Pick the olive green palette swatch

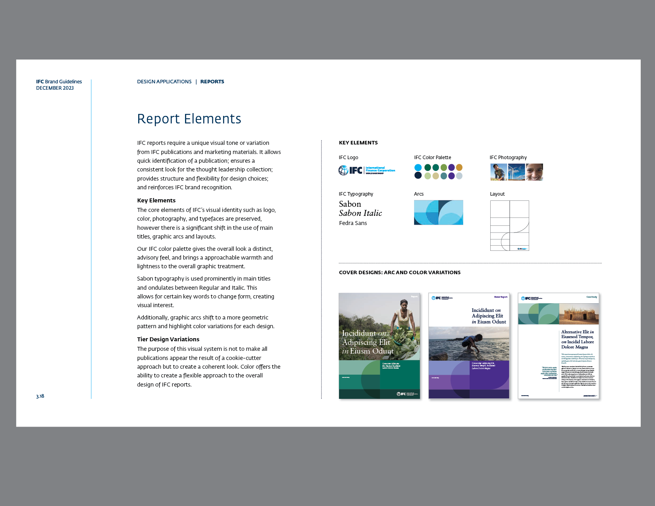point(444,167)
